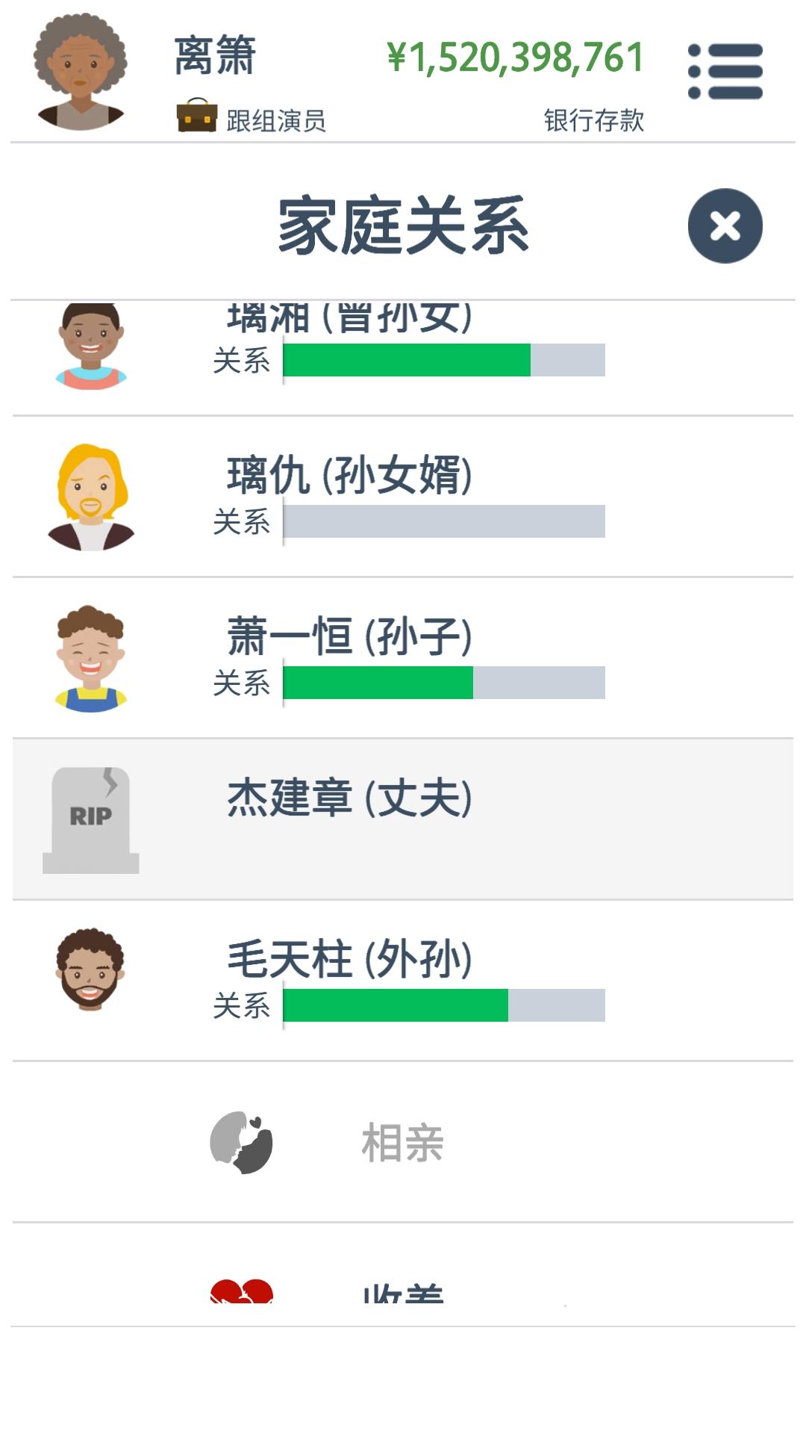Viewport: 806px width, 1434px height.
Task: Open the hamburger menu icon
Action: [x=725, y=72]
